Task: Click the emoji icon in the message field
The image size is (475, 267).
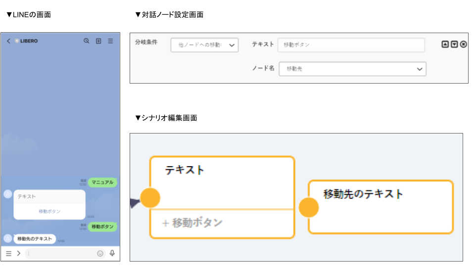Action: pos(100,253)
